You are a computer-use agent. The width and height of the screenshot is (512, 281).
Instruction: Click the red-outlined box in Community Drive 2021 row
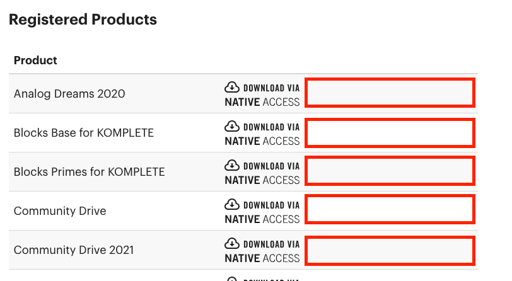pos(389,250)
